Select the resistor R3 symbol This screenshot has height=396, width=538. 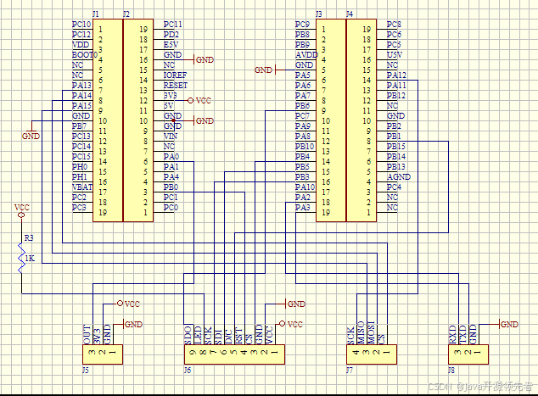(21, 258)
